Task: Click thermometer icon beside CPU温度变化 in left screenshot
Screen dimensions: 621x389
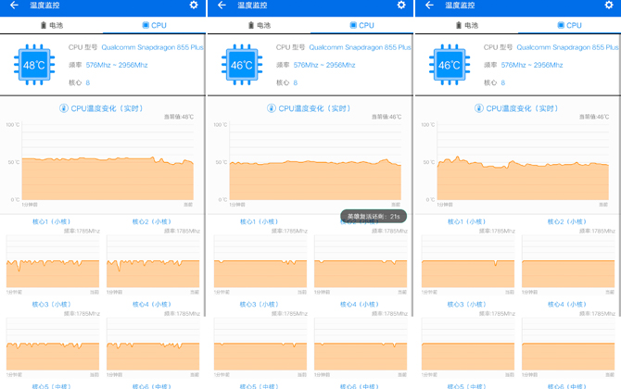Action: tap(63, 108)
